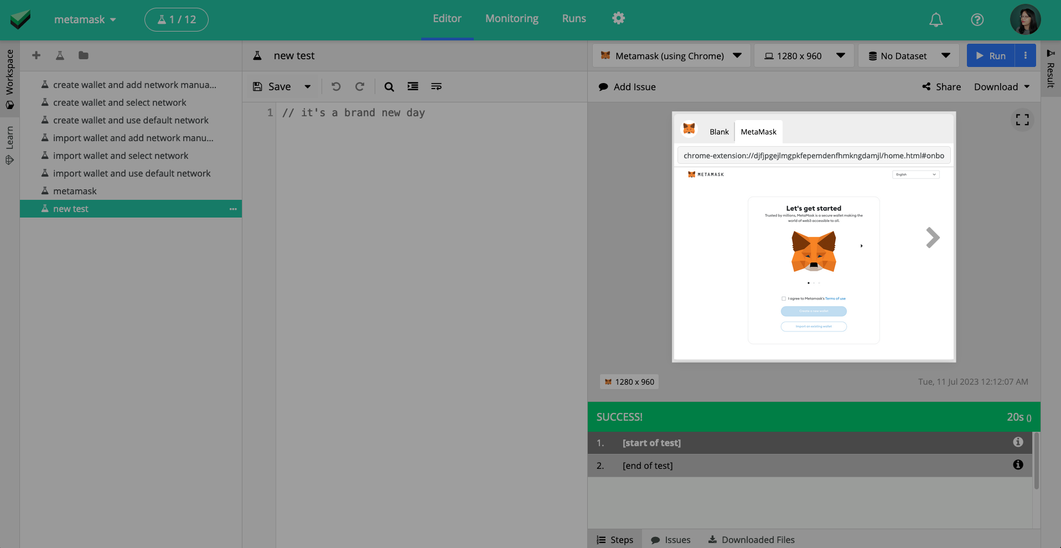Click Add Issue
This screenshot has height=548, width=1061.
tap(627, 87)
